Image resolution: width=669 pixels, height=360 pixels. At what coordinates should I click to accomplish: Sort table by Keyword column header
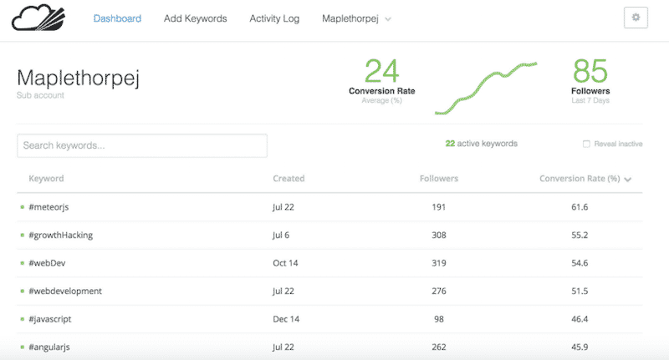(x=46, y=179)
